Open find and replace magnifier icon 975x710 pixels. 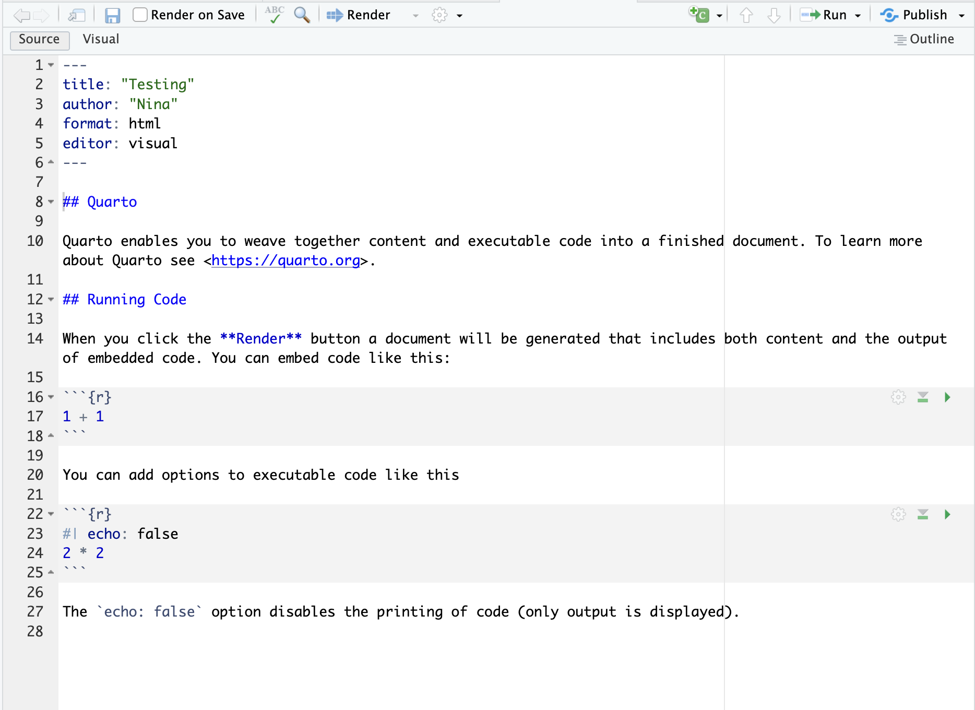click(302, 15)
